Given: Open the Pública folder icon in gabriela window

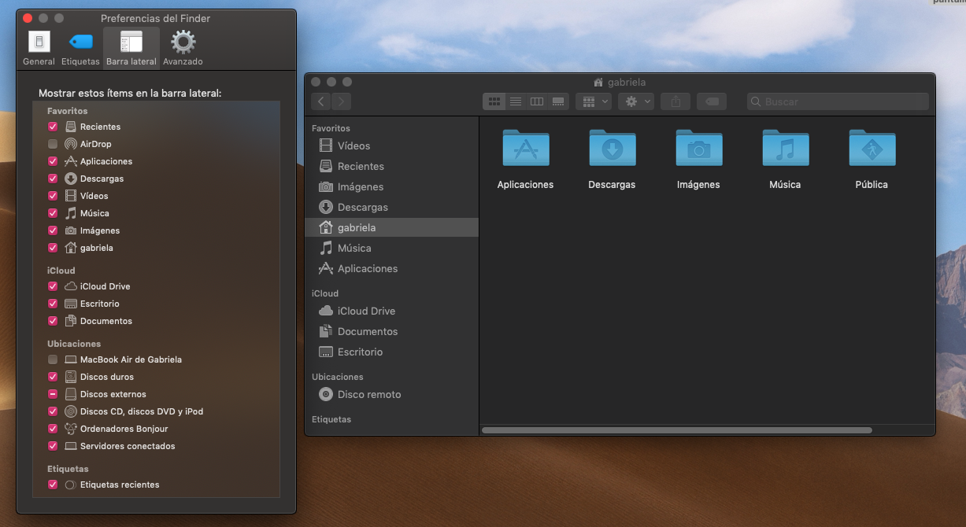Looking at the screenshot, I should 872,148.
